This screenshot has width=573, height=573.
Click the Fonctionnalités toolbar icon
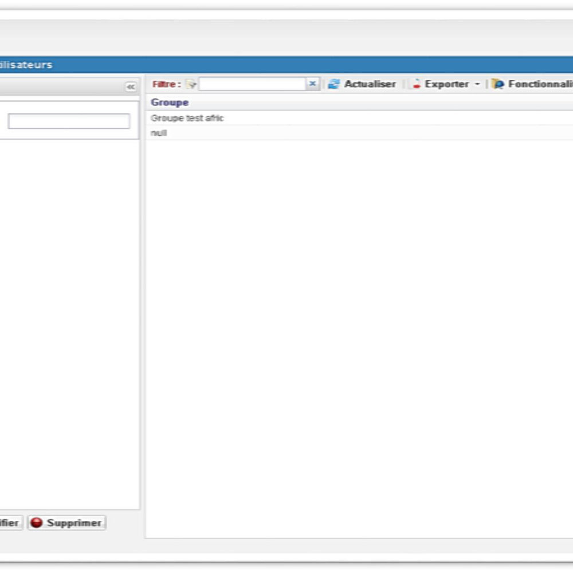pos(498,84)
